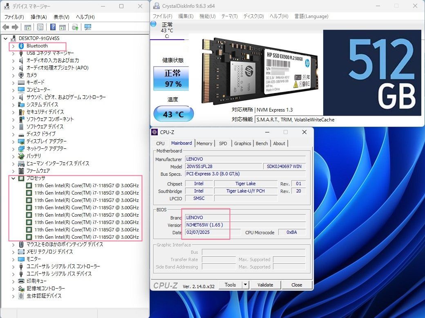Viewport: 425px width, 318px height.
Task: Click the action pane toolbar icon
Action: pyautogui.click(x=63, y=27)
